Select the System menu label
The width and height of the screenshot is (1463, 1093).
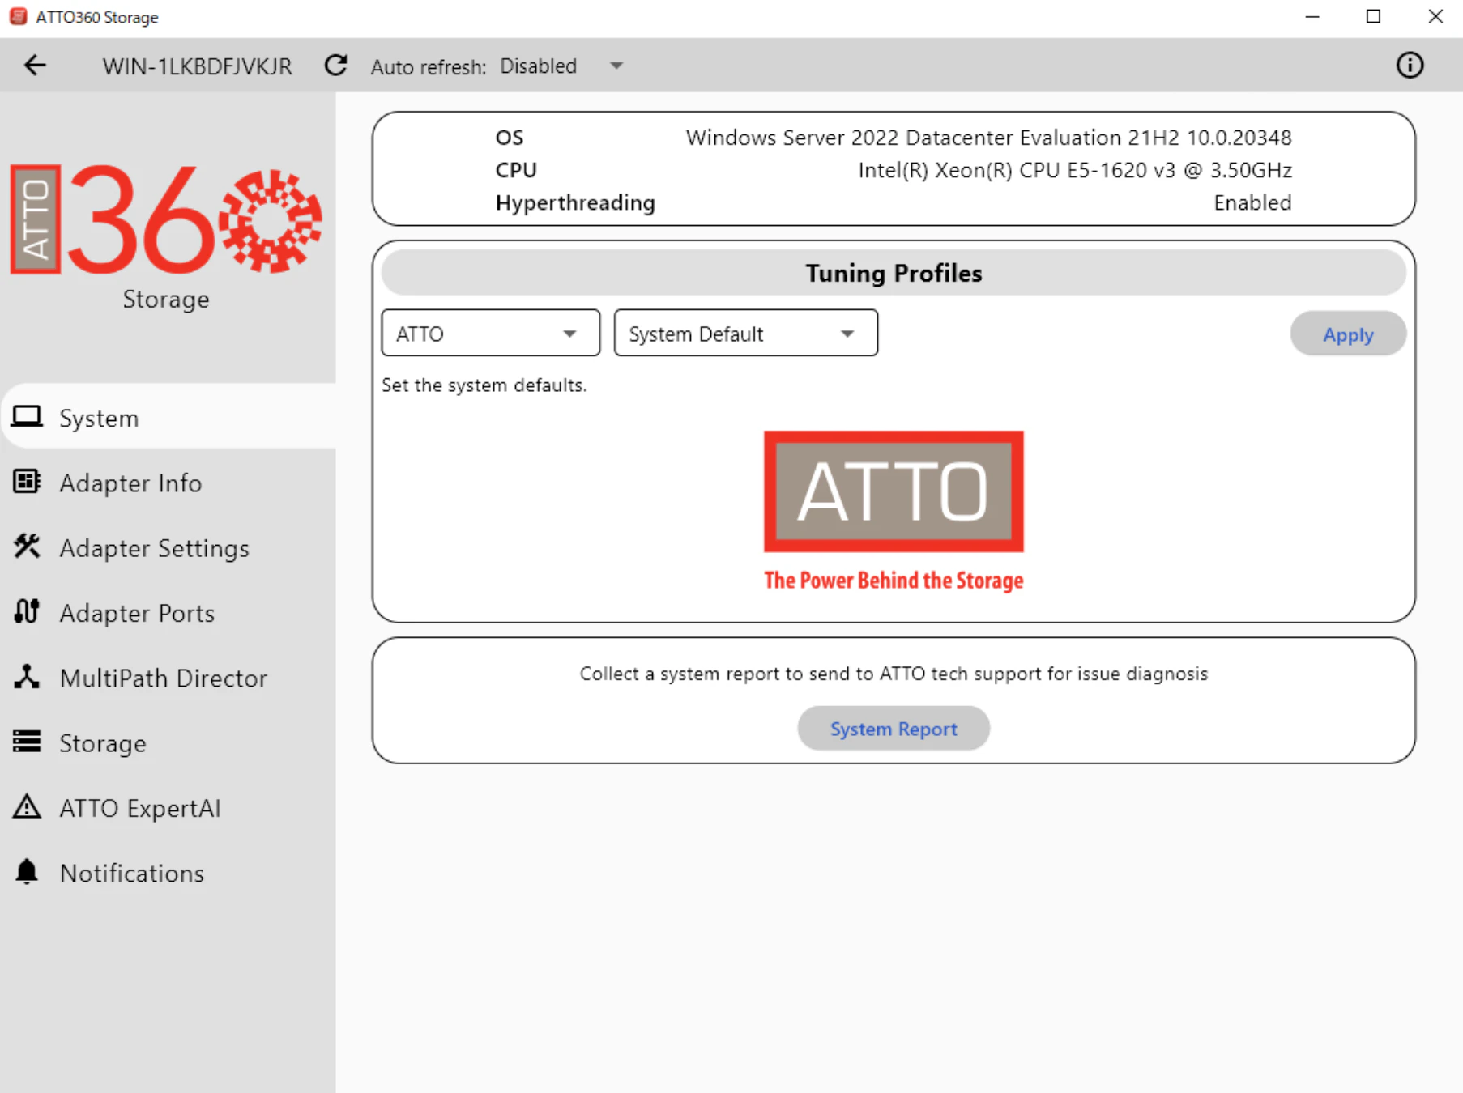coord(99,419)
